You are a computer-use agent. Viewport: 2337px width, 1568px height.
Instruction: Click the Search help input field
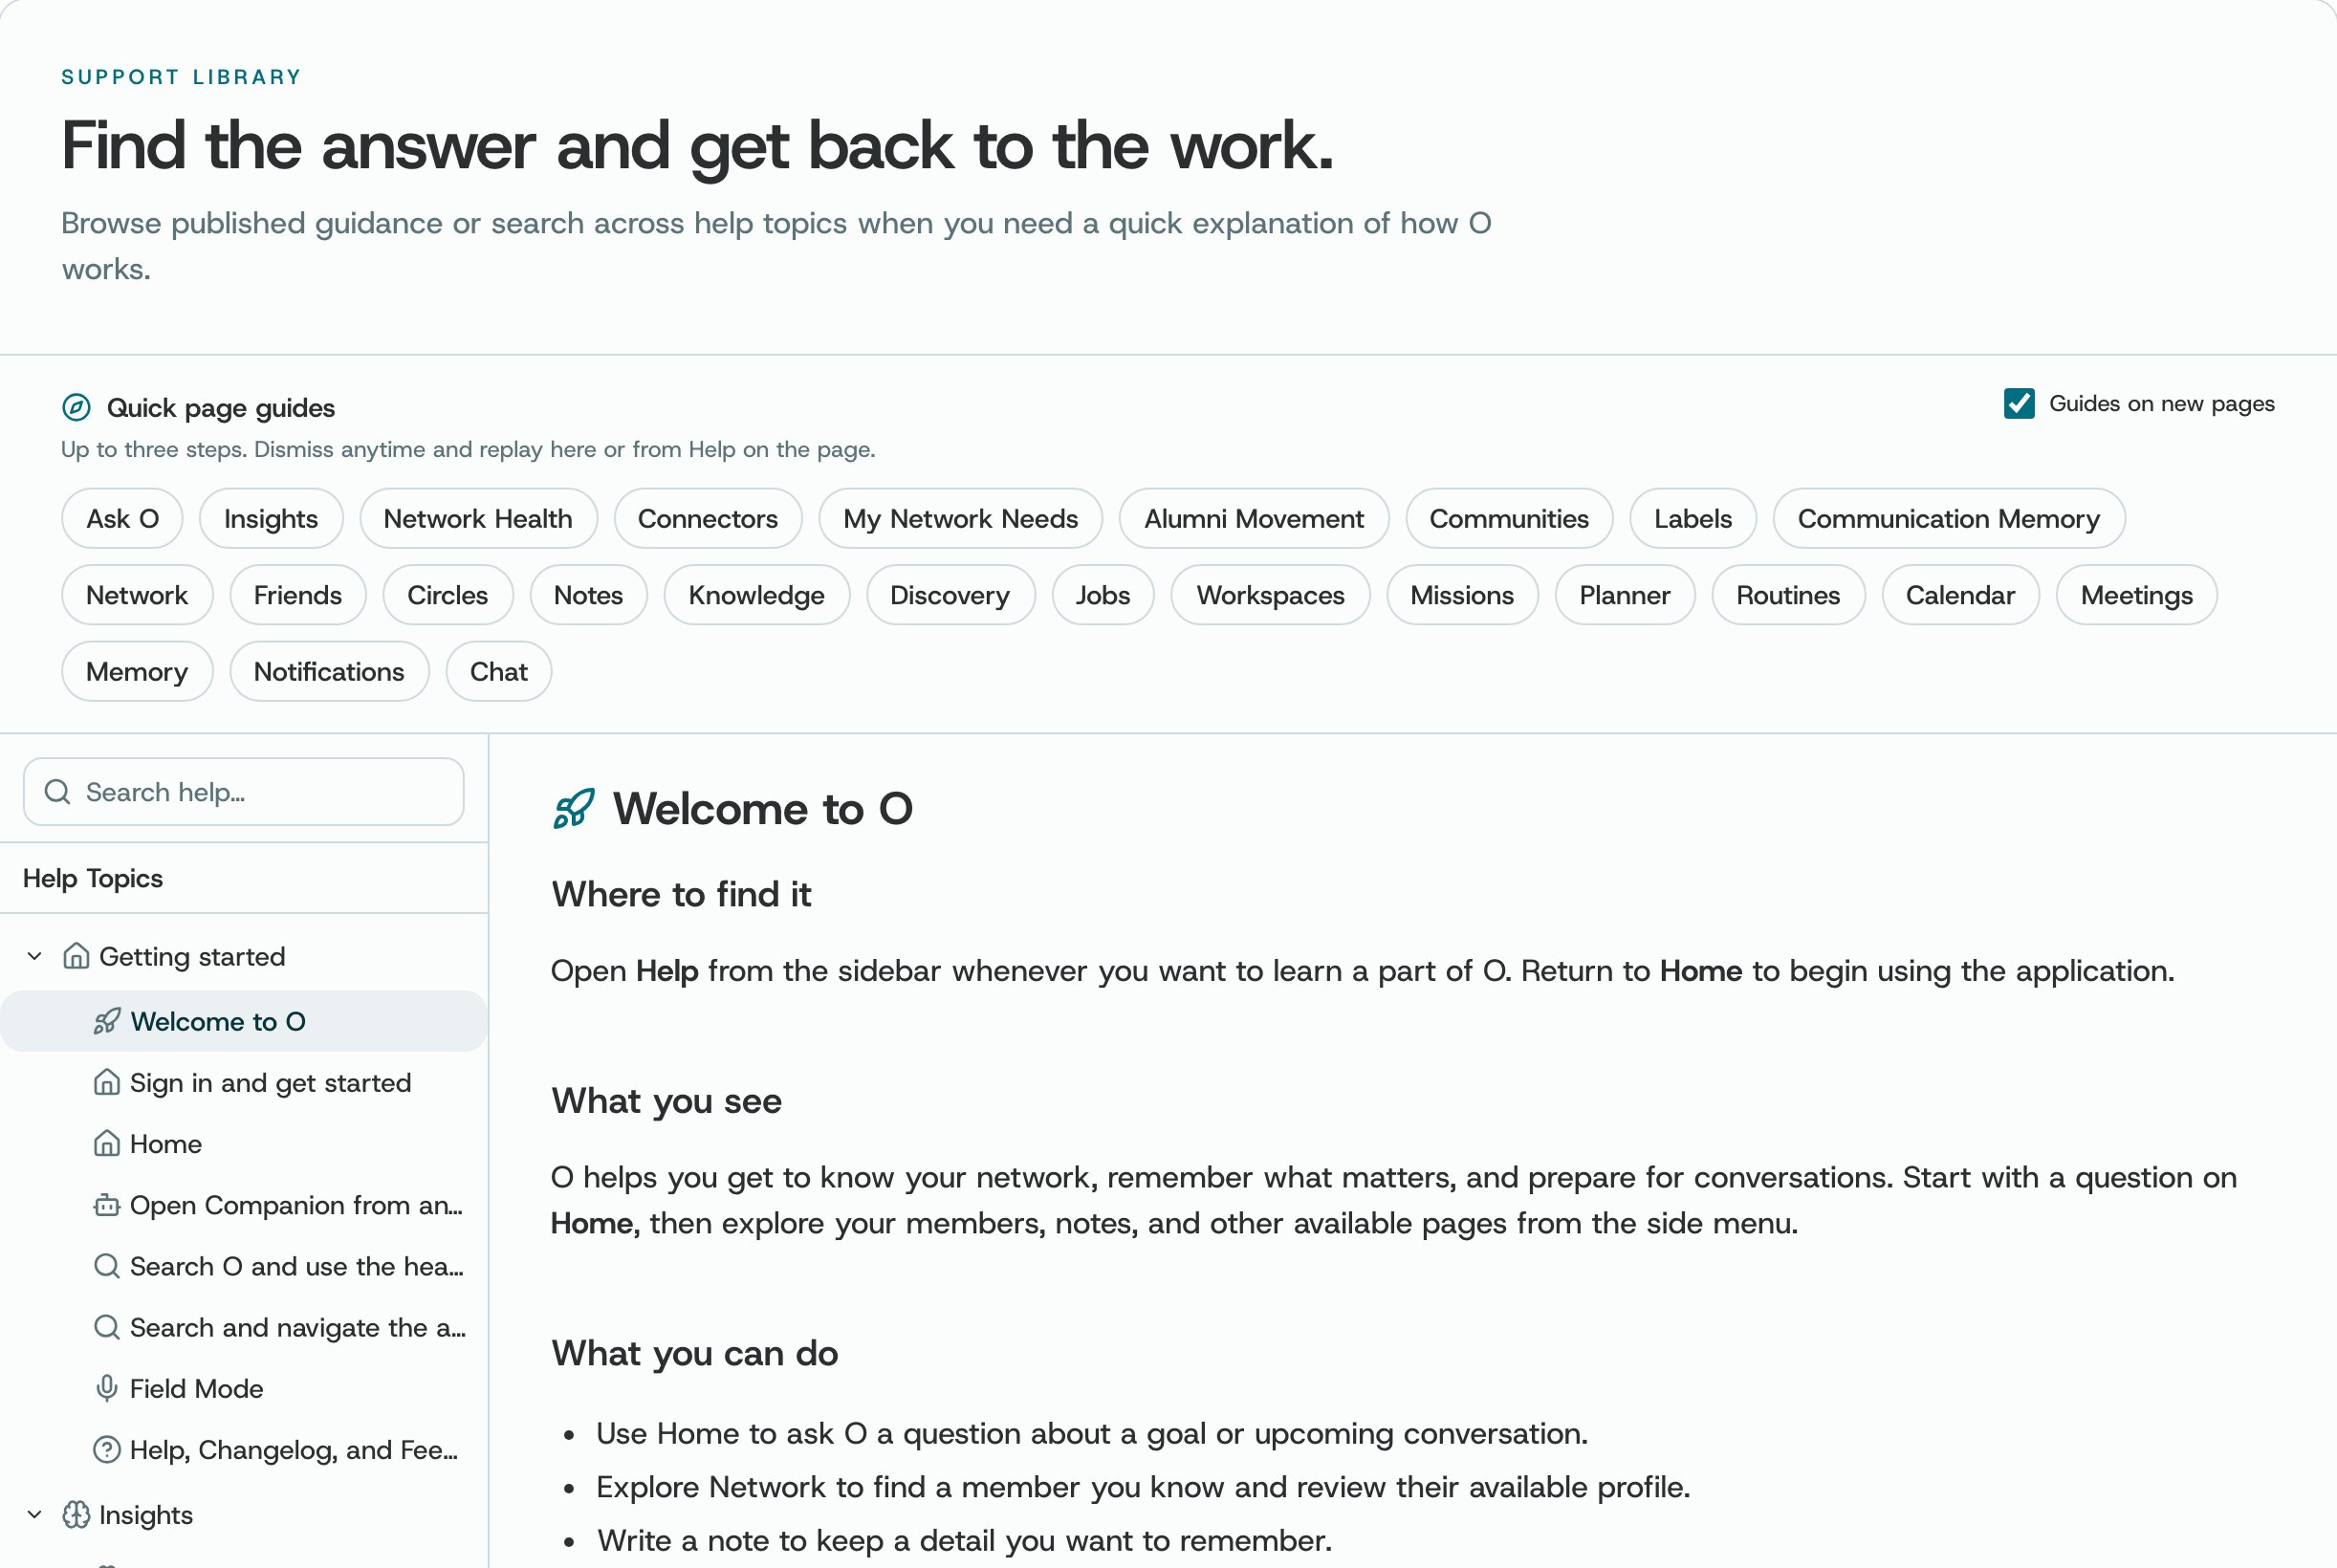click(x=244, y=792)
